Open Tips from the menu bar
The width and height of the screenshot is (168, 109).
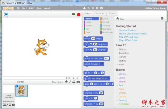[x=39, y=8]
